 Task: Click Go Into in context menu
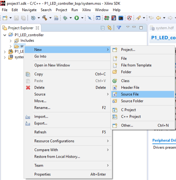point(68,56)
